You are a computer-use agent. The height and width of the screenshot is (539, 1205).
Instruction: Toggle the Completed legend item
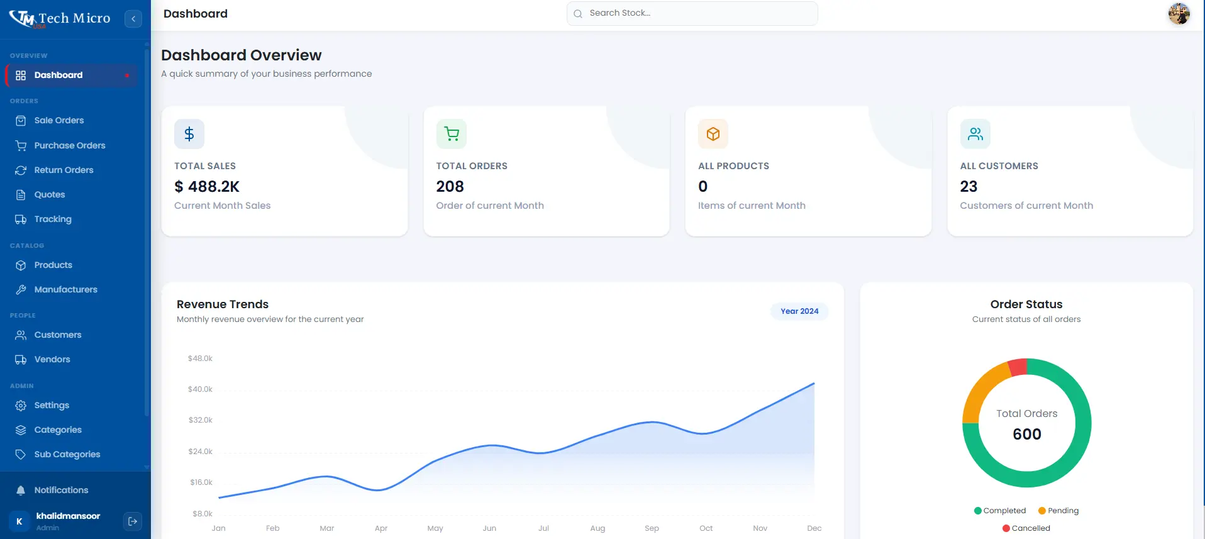tap(1000, 511)
